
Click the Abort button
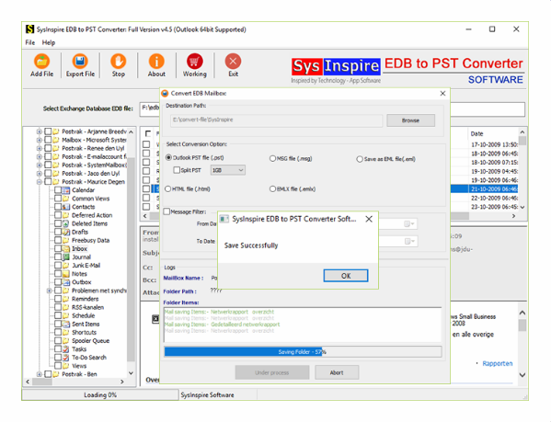pos(337,372)
